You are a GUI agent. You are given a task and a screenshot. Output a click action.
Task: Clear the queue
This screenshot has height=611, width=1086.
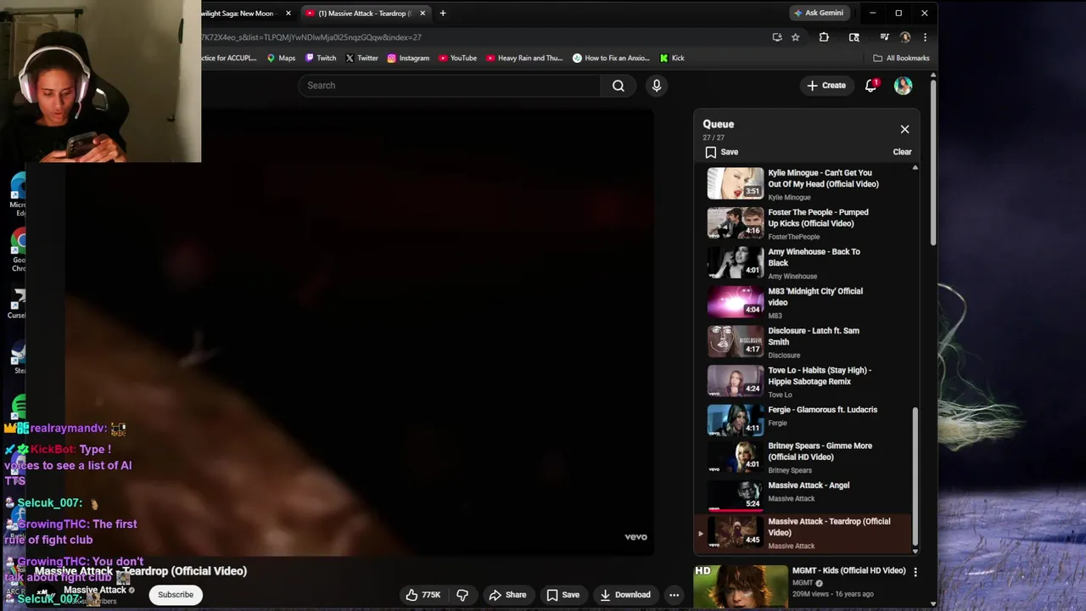tap(902, 152)
